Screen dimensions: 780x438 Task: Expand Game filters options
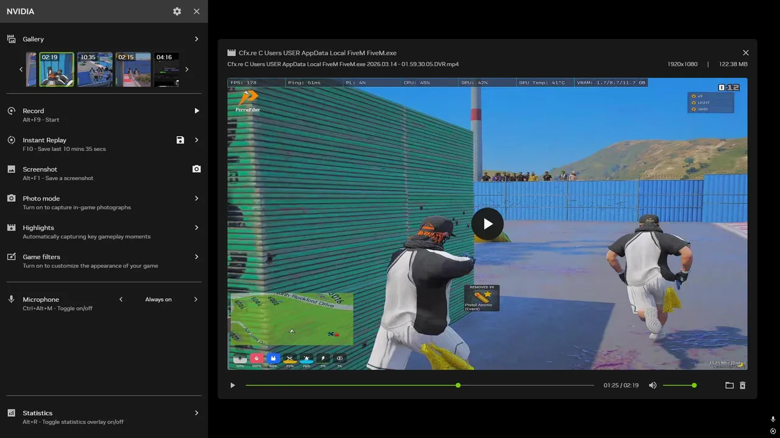(196, 257)
